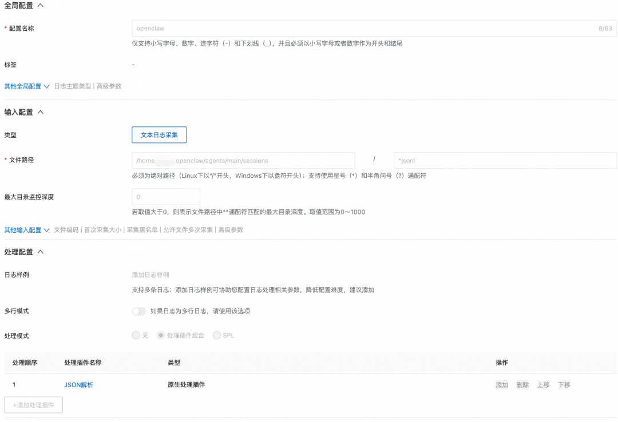The image size is (618, 422).
Task: Select the SPL processing mode radio
Action: tap(217, 336)
